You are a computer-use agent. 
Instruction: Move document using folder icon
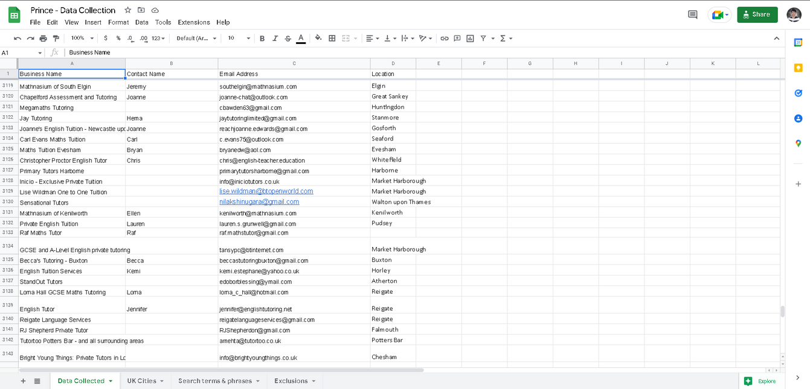click(141, 10)
